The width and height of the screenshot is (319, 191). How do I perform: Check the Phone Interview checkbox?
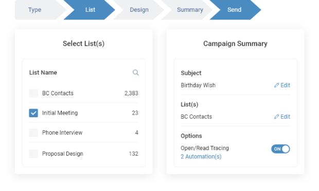pos(33,133)
